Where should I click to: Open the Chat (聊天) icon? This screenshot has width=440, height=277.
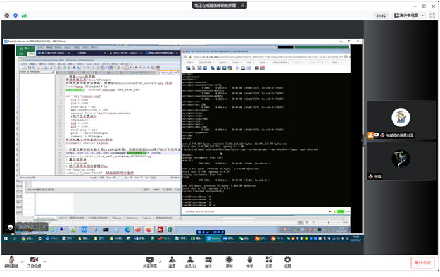(209, 261)
